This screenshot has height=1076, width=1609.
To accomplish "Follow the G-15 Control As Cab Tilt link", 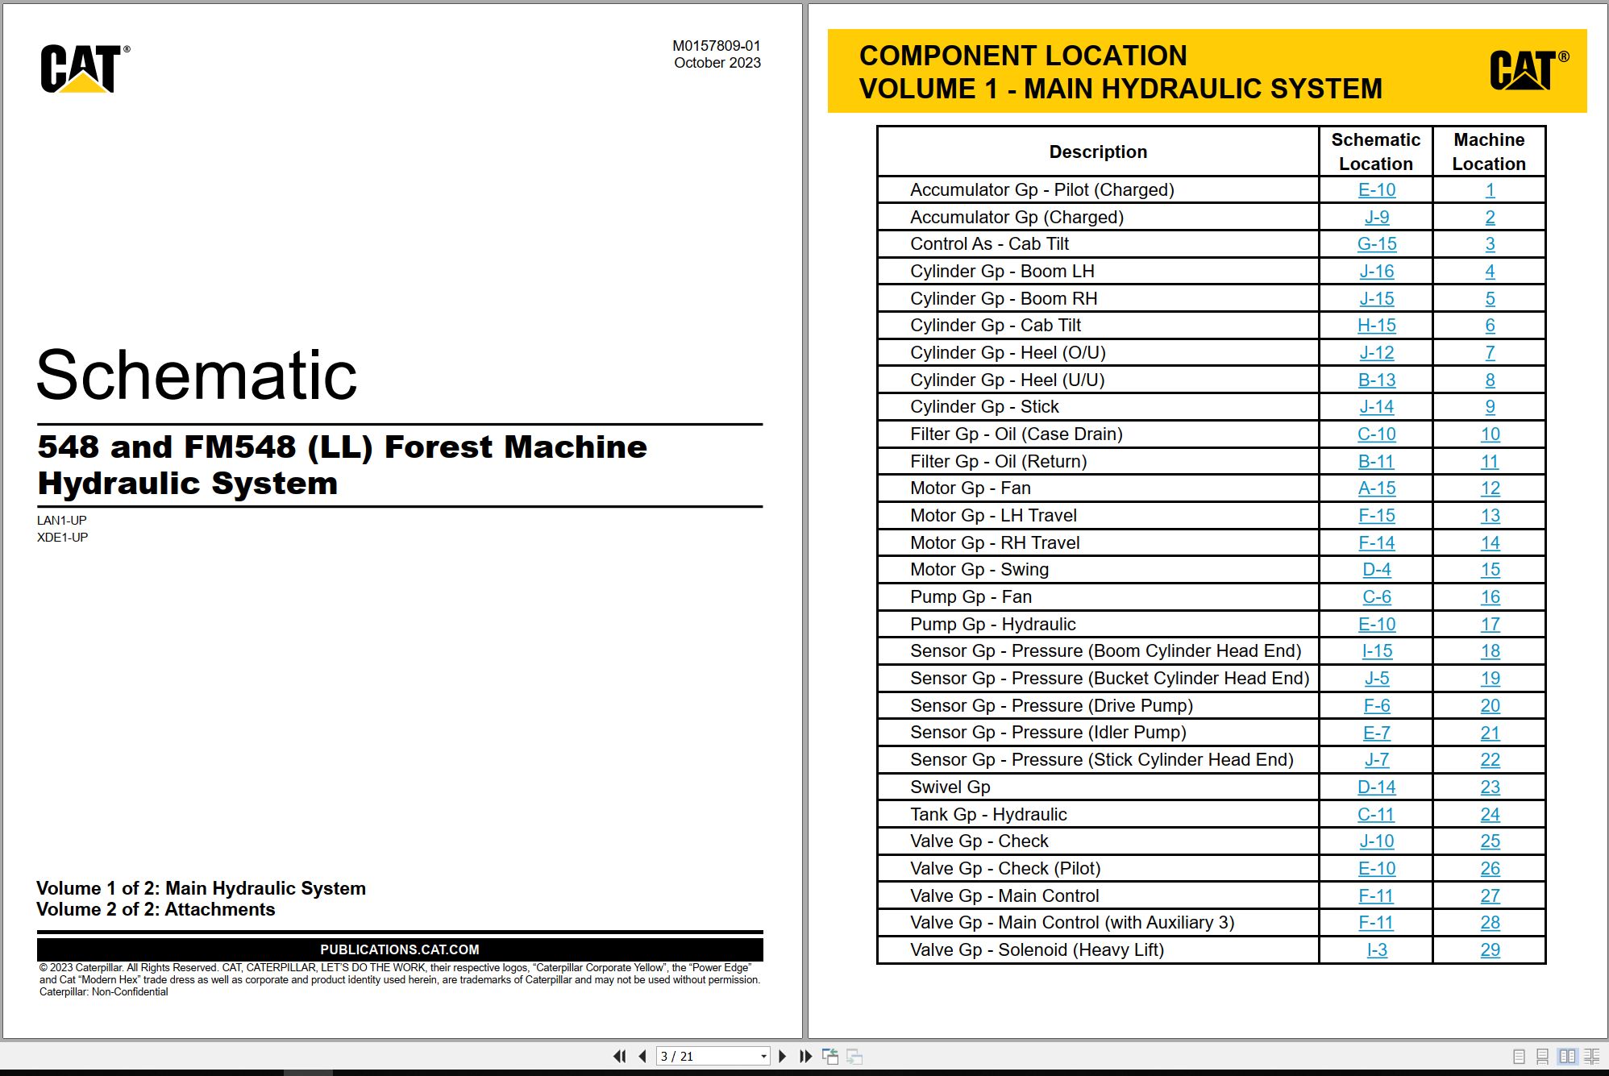I will 1376,244.
